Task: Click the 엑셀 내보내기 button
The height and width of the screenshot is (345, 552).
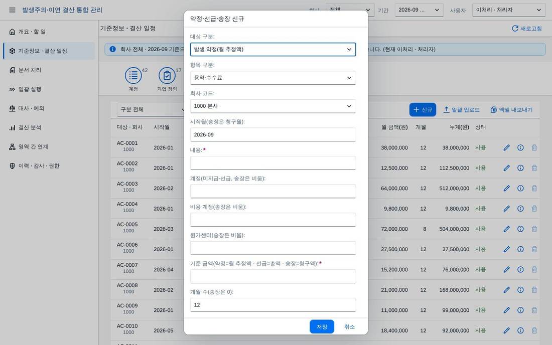Action: [511, 110]
